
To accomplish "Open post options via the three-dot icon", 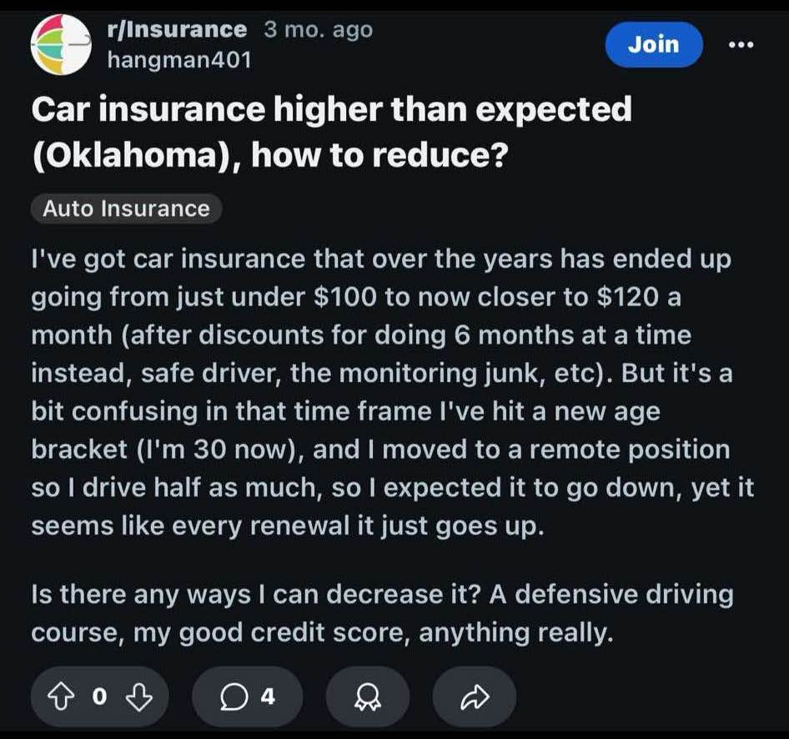I will point(741,45).
